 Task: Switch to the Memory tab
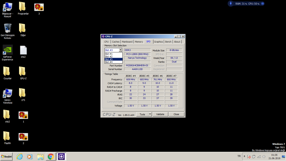[x=139, y=42]
